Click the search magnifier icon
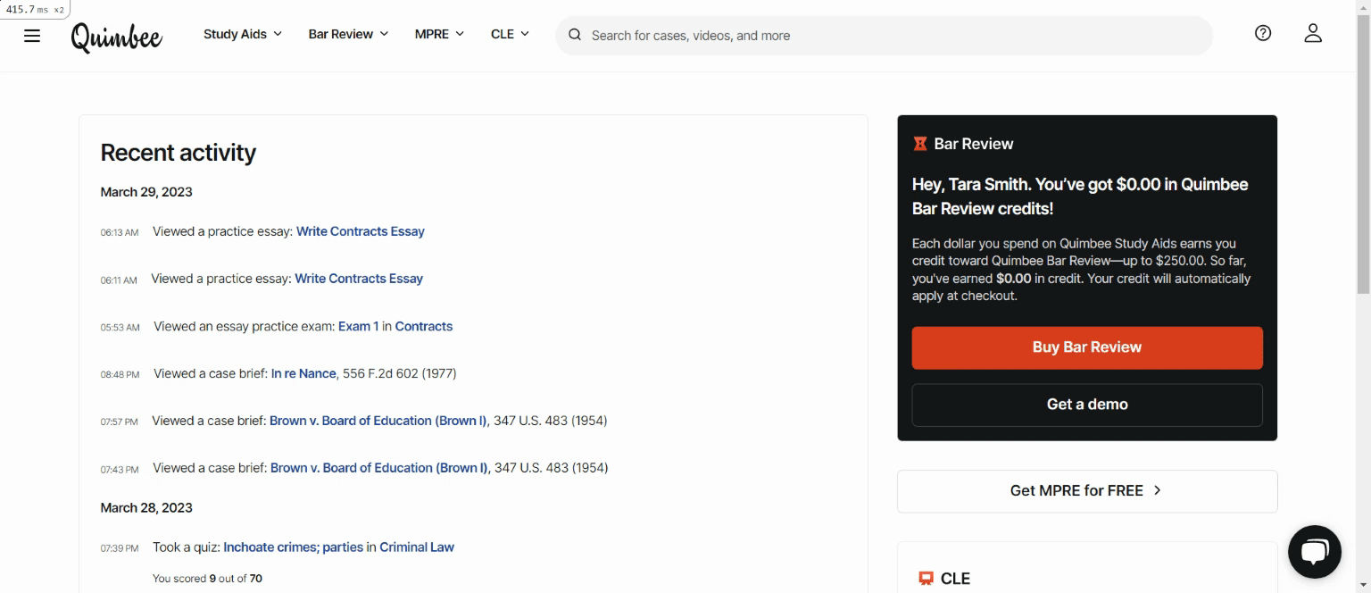The image size is (1371, 593). (x=575, y=35)
